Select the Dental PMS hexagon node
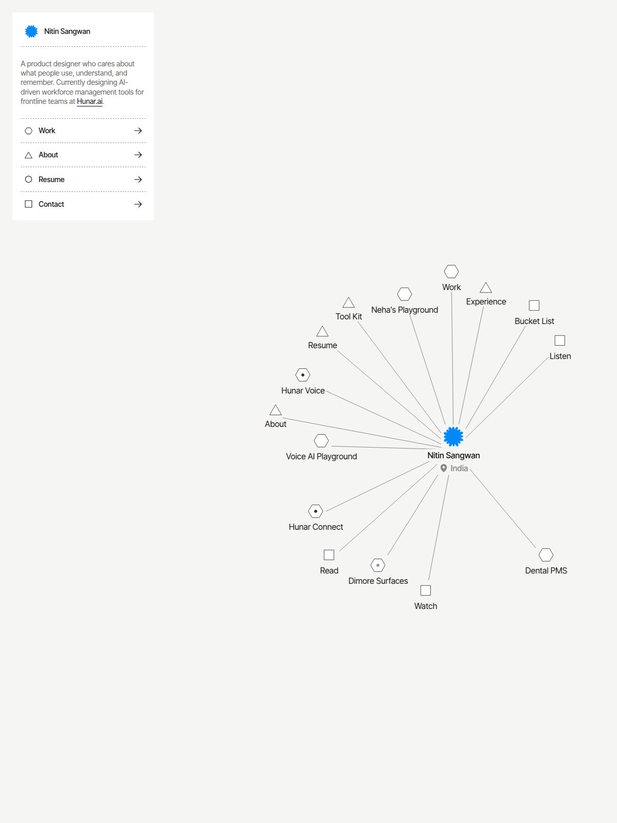Viewport: 617px width, 823px height. point(546,555)
